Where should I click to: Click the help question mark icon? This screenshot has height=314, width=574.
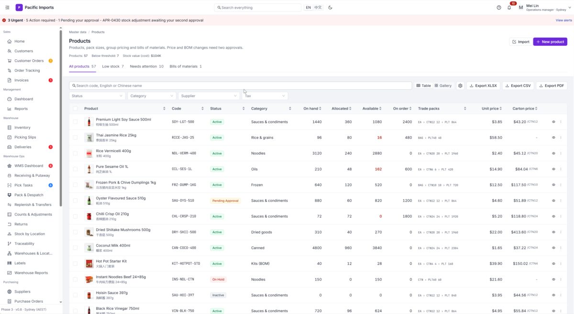(499, 8)
